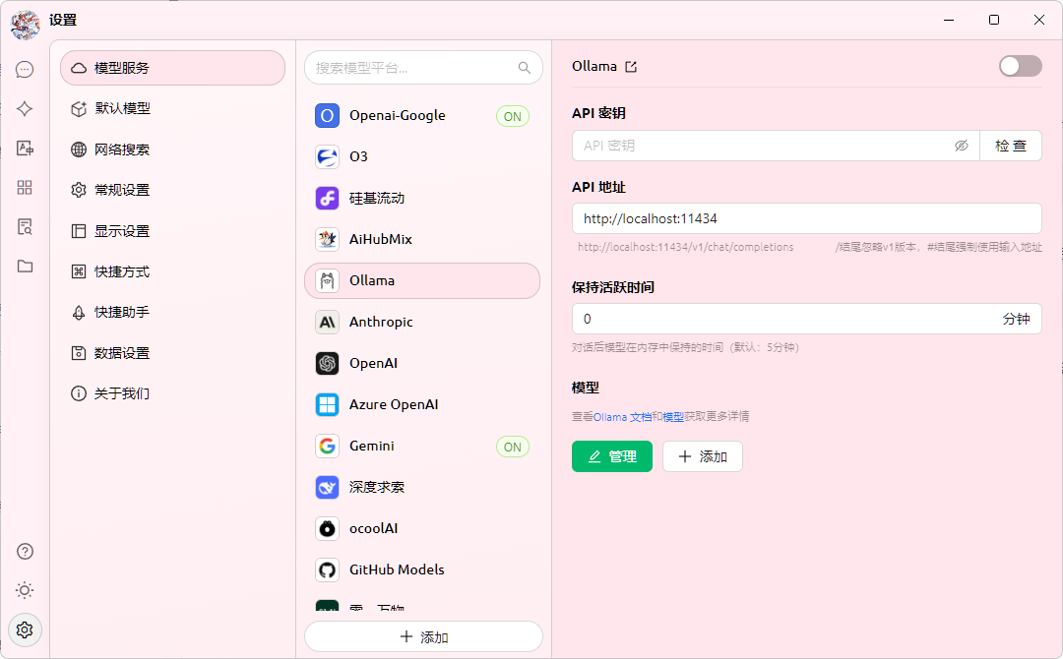This screenshot has width=1063, height=659.
Task: Open the 网络搜索 settings section
Action: (122, 150)
